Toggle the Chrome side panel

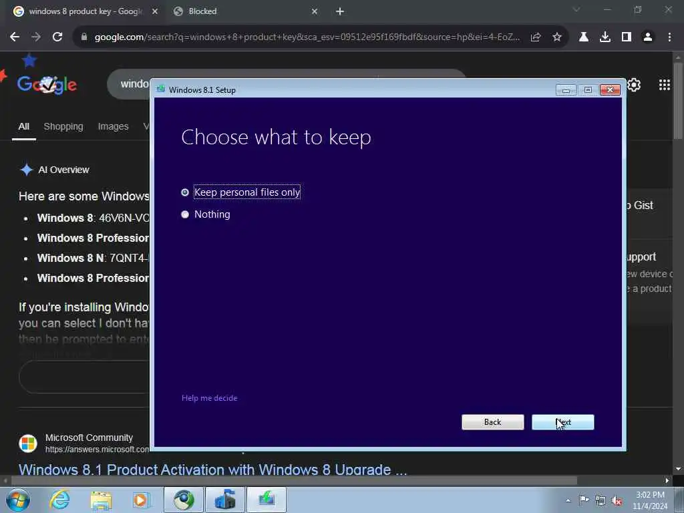(x=627, y=37)
